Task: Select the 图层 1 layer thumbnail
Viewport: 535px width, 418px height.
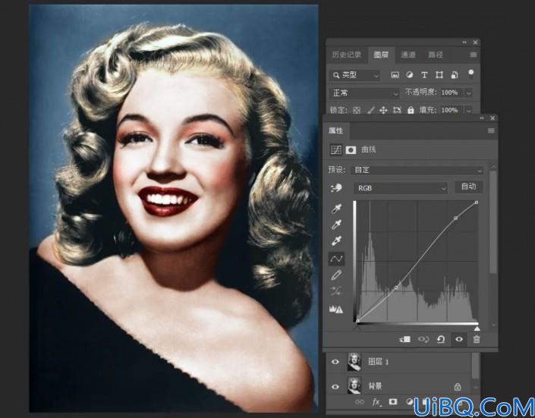Action: (x=354, y=362)
